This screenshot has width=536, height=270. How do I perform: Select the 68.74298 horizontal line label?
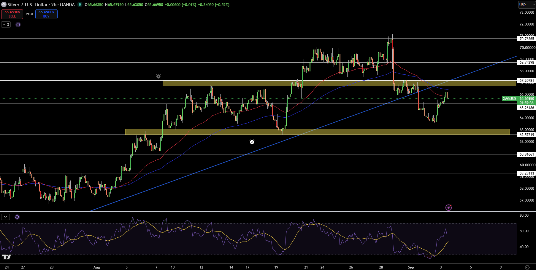point(527,62)
